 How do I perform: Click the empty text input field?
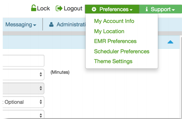coord(23,61)
